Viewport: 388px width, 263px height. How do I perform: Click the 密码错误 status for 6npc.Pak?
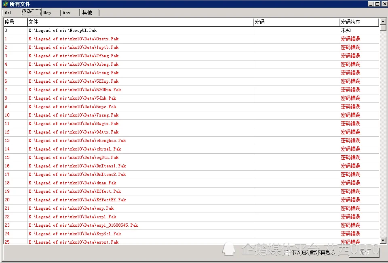click(350, 107)
